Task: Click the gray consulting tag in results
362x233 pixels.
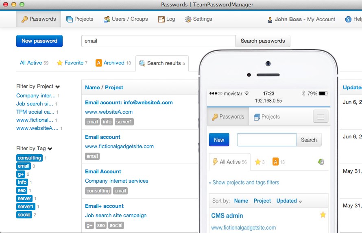Action: coord(98,191)
